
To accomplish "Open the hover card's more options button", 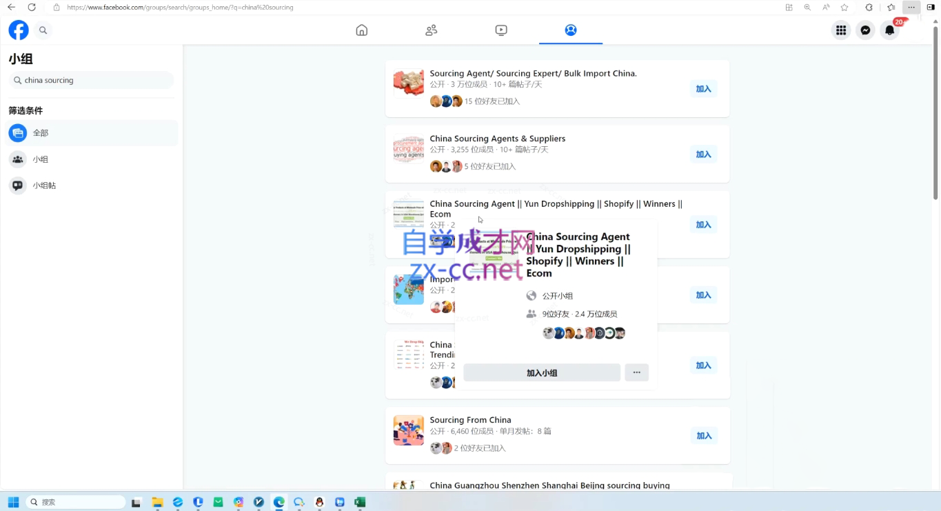I will coord(636,373).
